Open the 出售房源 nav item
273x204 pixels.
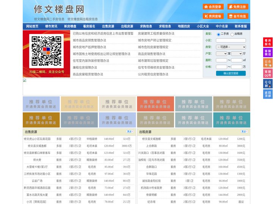(x=108, y=26)
